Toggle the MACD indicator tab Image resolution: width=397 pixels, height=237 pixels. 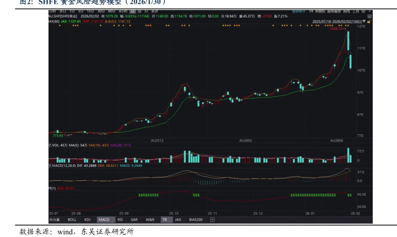click(104, 220)
